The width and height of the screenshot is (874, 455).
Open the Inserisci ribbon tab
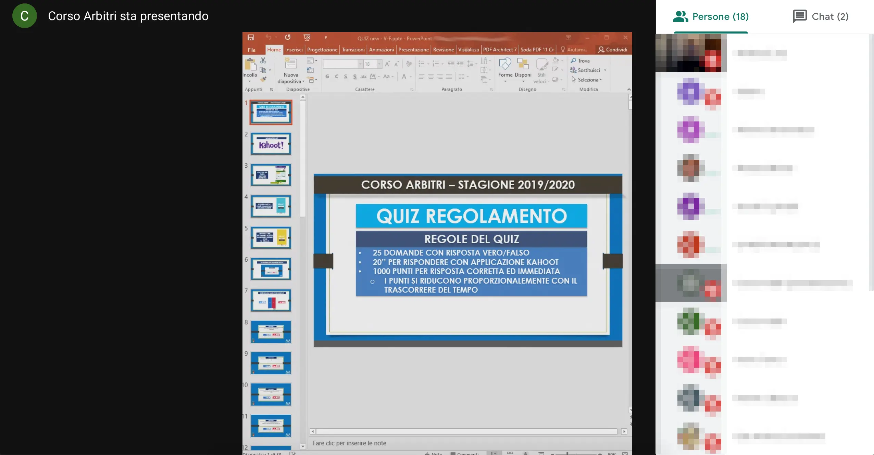(294, 50)
